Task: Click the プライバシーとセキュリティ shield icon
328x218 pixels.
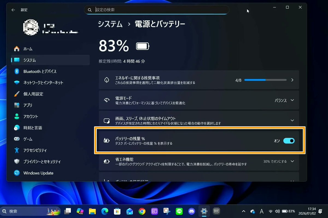Action: coord(17,162)
